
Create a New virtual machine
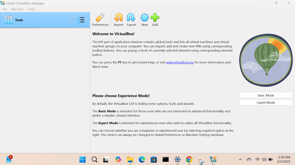coord(145,20)
